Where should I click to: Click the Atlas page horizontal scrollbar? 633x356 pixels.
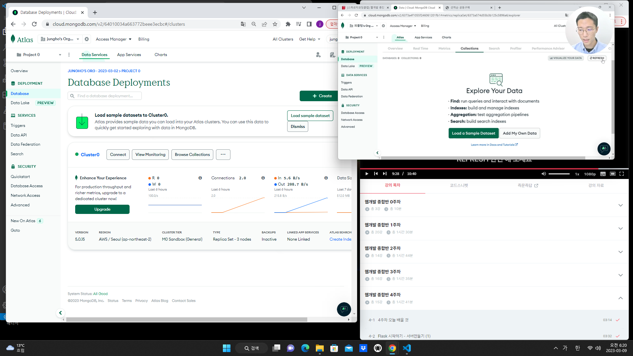[x=187, y=319]
